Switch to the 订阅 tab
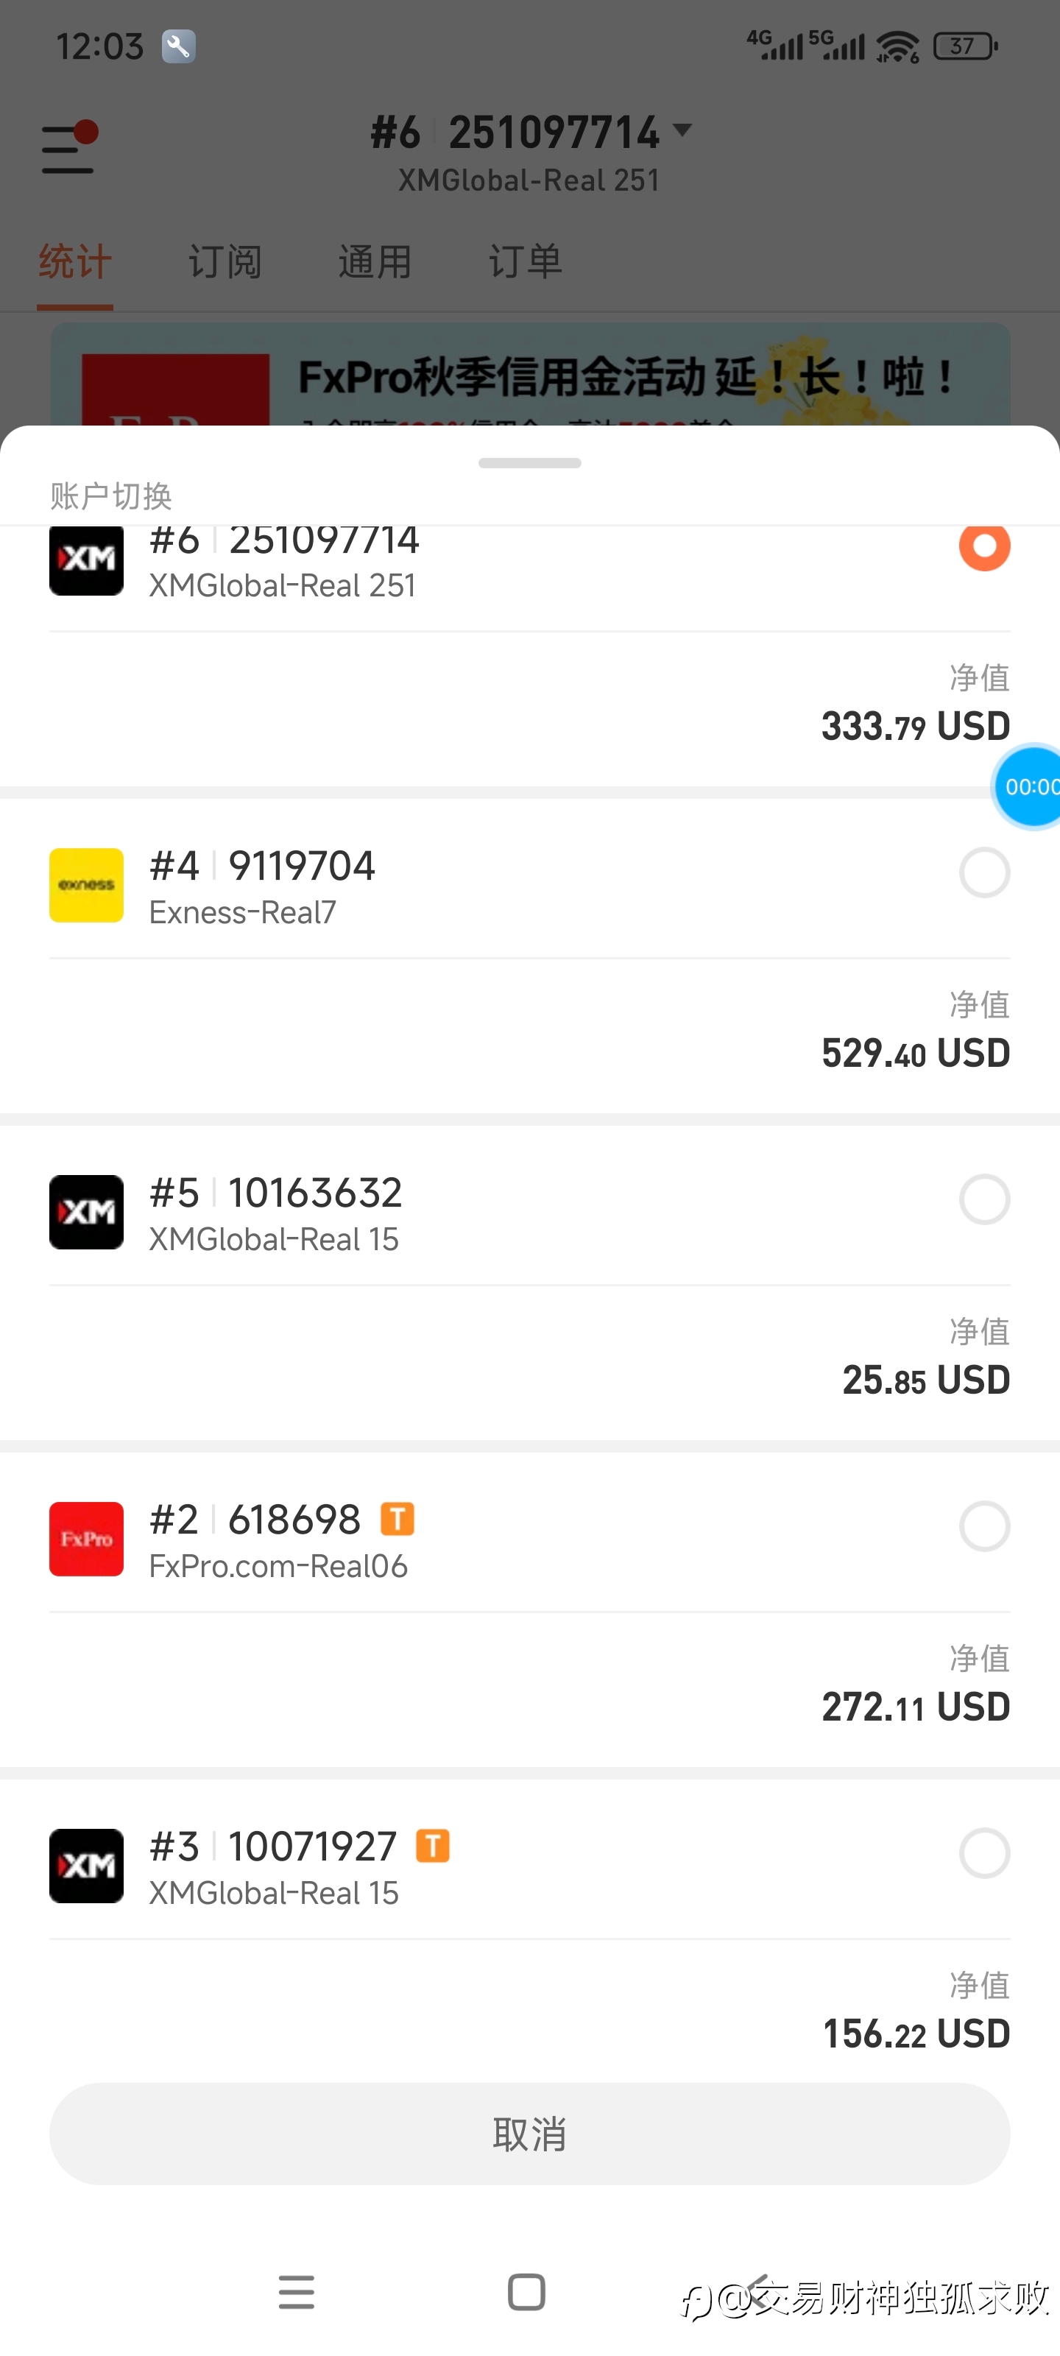The width and height of the screenshot is (1060, 2356). click(x=225, y=261)
